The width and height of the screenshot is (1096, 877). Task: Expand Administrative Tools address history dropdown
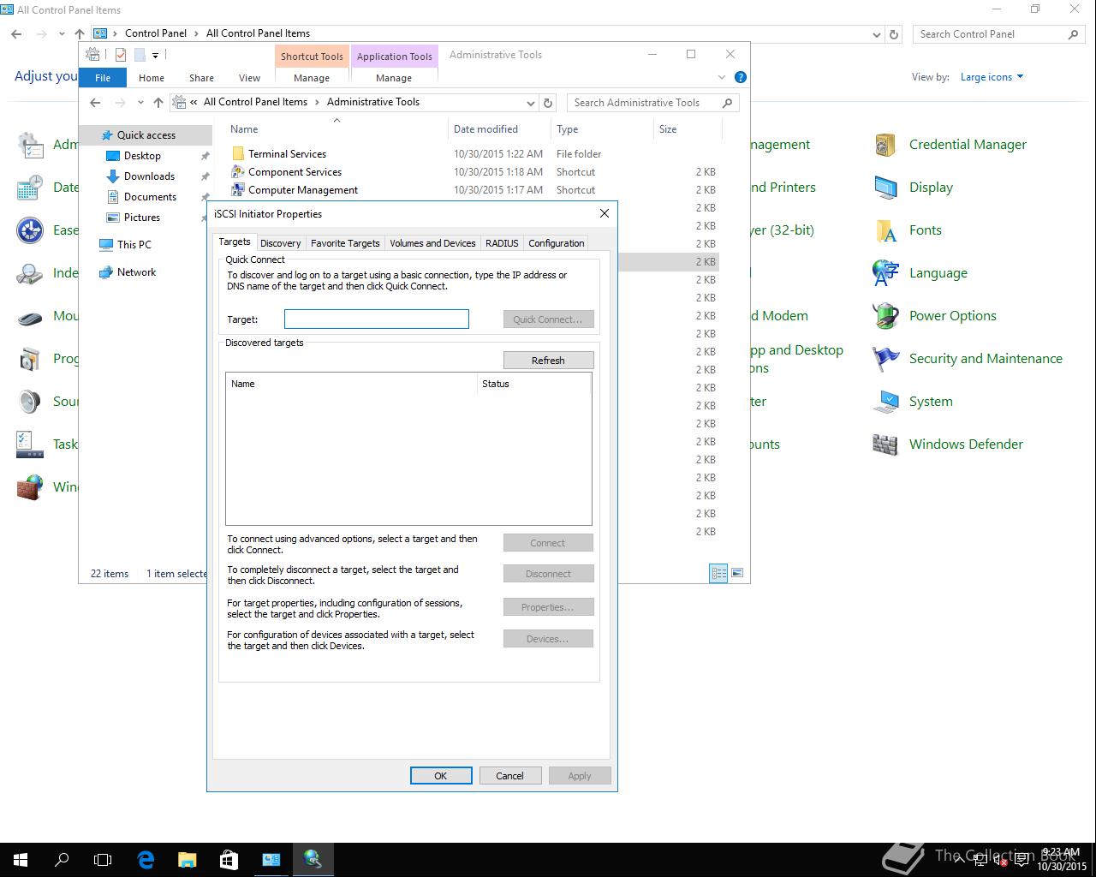click(532, 103)
